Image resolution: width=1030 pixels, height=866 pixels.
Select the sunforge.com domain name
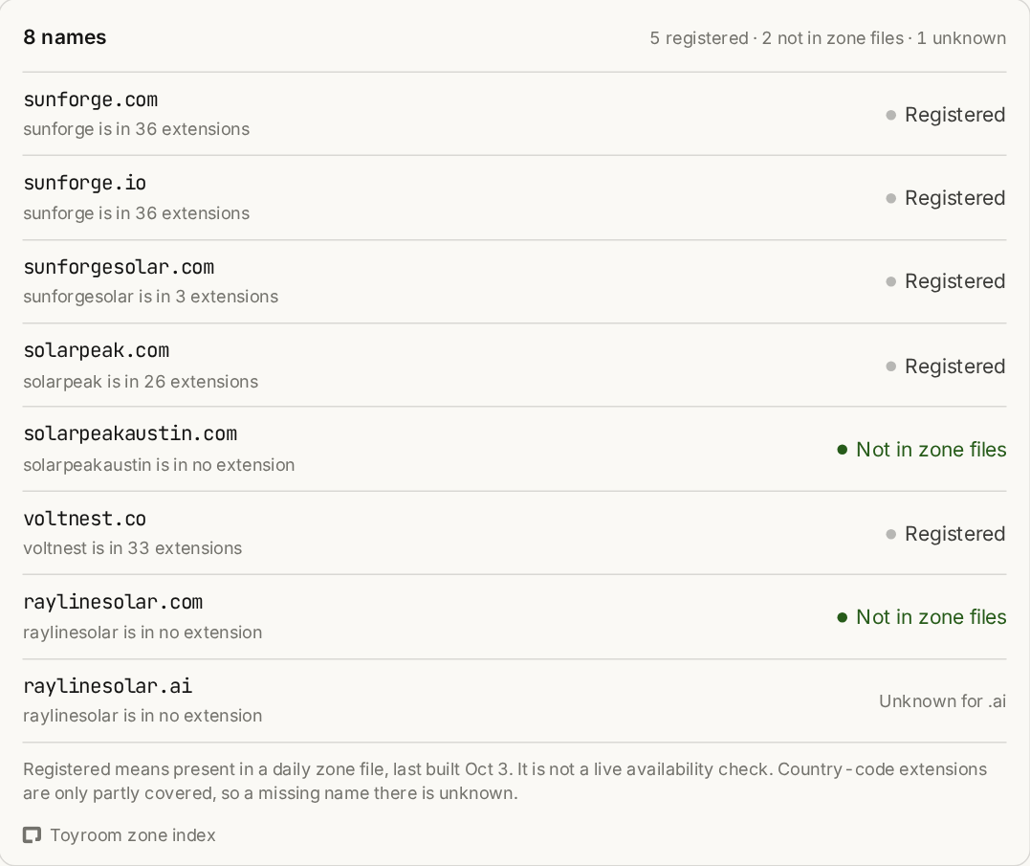91,100
